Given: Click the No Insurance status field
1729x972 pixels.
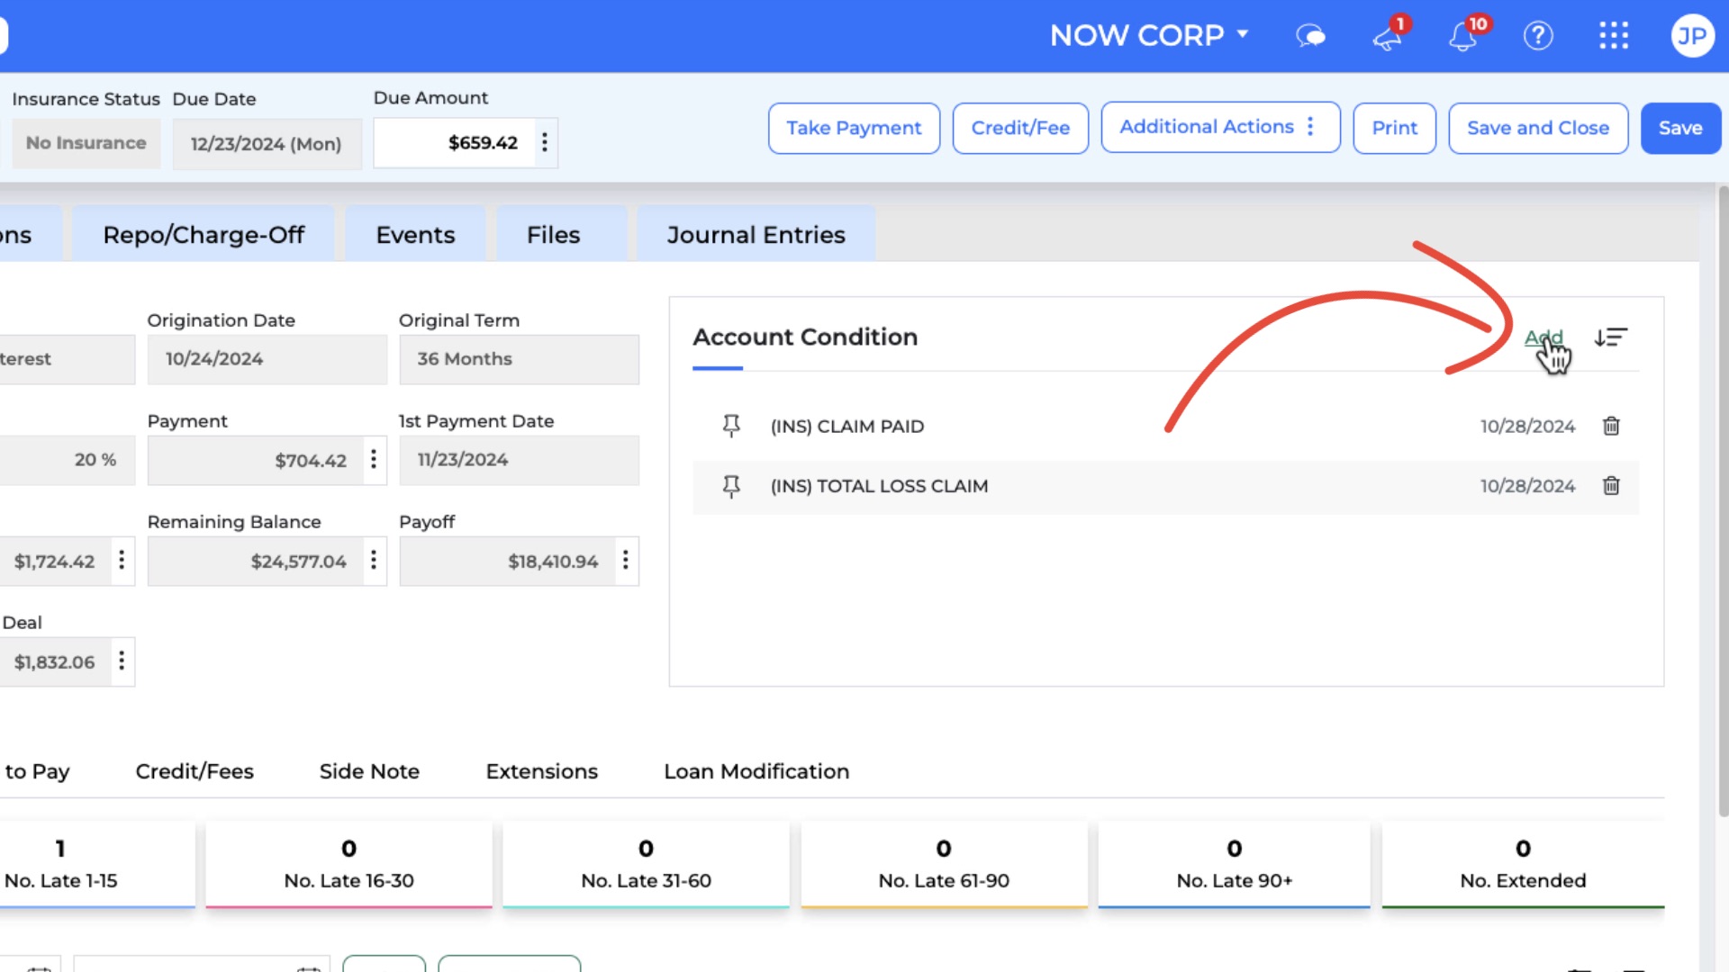Looking at the screenshot, I should (86, 143).
